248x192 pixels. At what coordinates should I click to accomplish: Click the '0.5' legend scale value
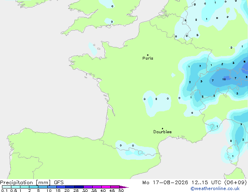(x=14, y=190)
